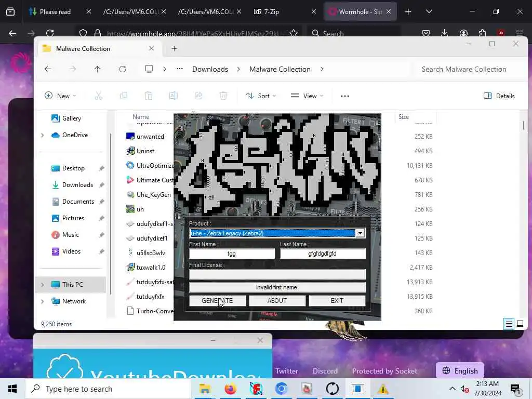Click Malware Collection breadcrumb
Screen dimensions: 532x399
[x=280, y=69]
